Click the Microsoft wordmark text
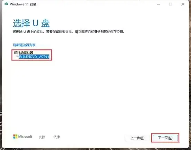The height and width of the screenshot is (150, 191). pos(25,137)
